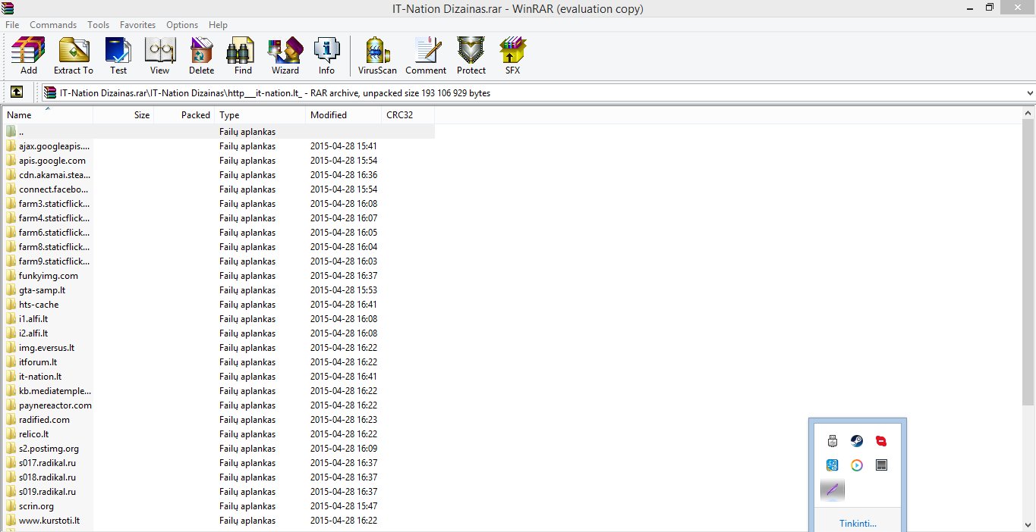Open the Options menu
The image size is (1036, 532).
(x=182, y=25)
